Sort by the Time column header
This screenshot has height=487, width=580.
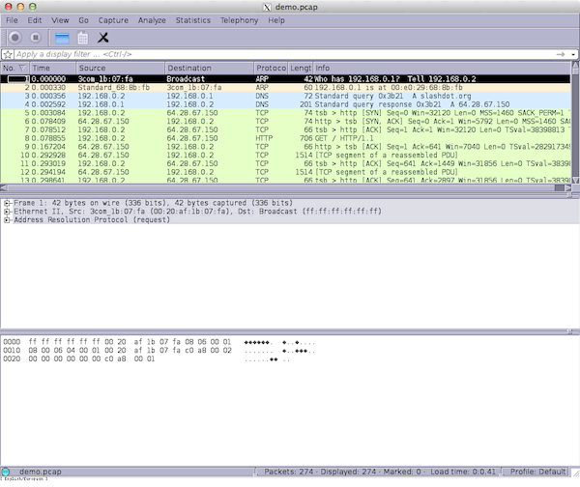coord(52,68)
